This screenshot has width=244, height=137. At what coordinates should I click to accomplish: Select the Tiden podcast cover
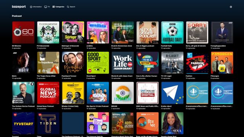(48, 123)
